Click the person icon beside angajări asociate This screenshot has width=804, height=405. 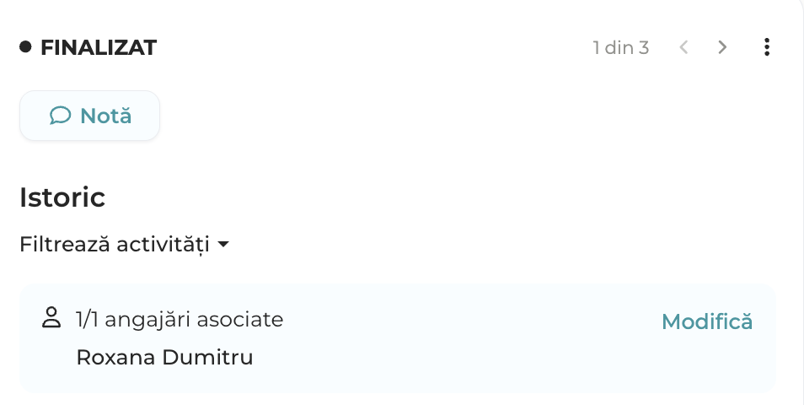[x=51, y=317]
